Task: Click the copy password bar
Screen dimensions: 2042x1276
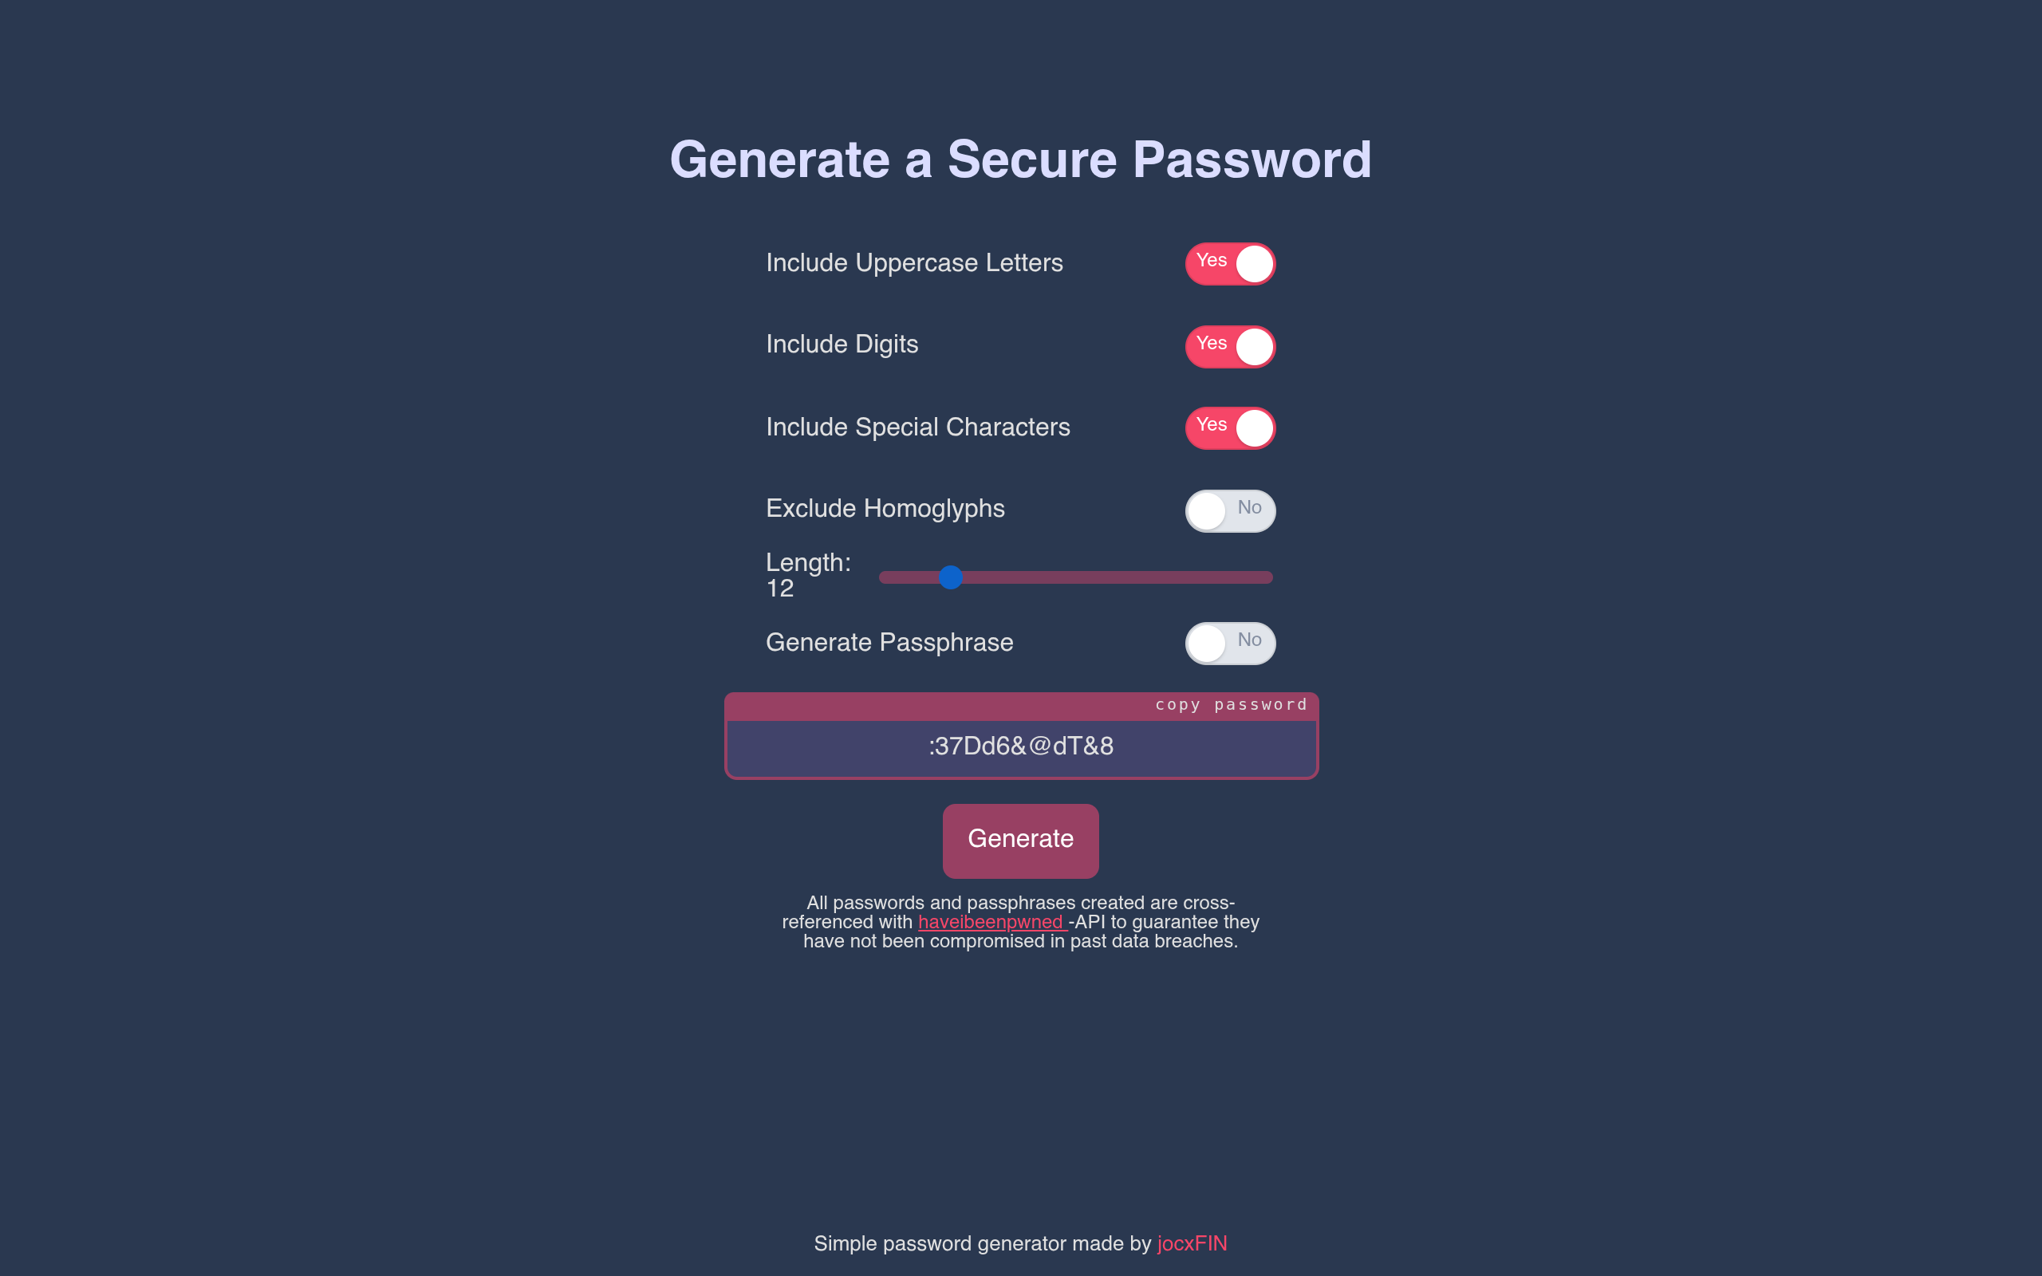Action: coord(1021,706)
